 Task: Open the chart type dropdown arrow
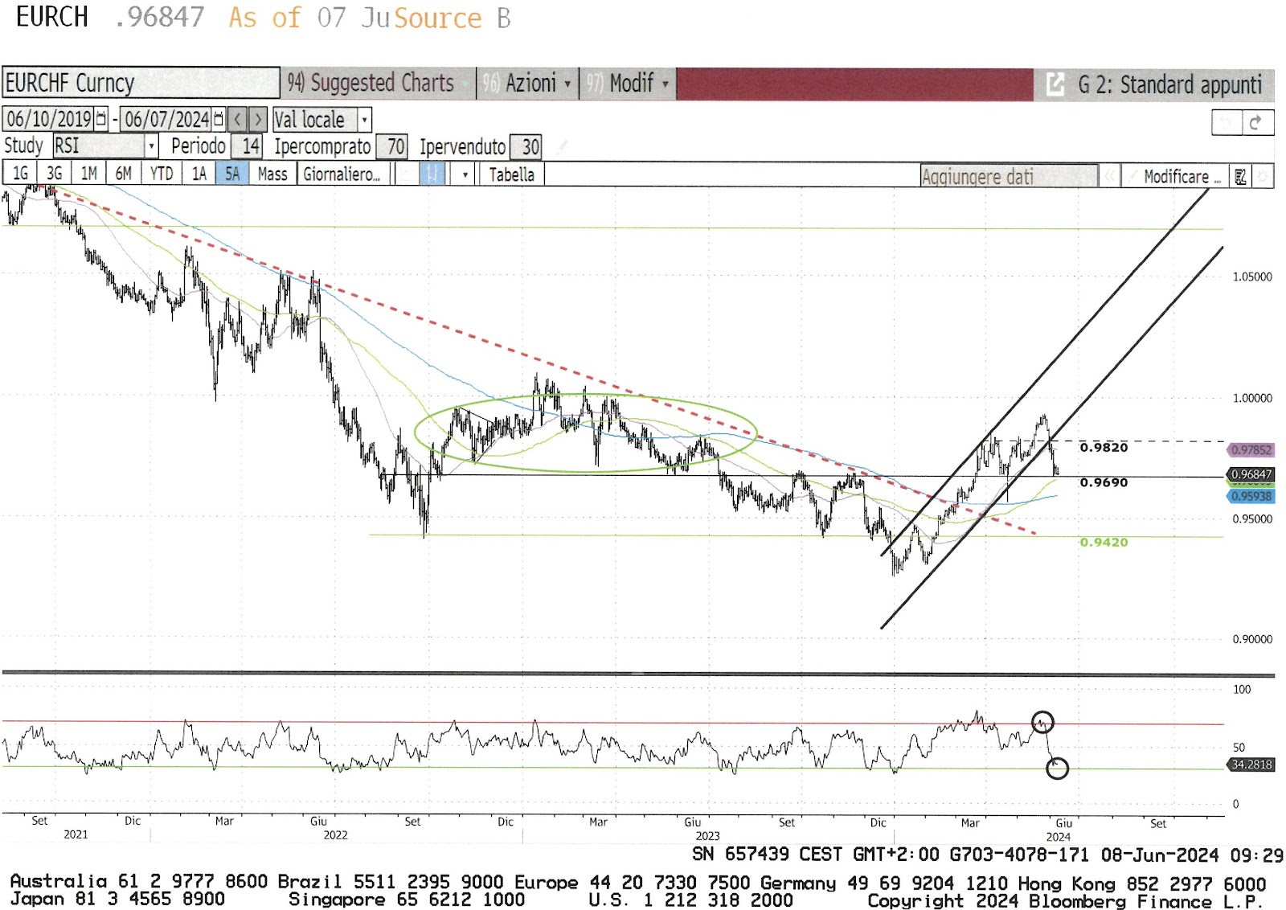464,174
